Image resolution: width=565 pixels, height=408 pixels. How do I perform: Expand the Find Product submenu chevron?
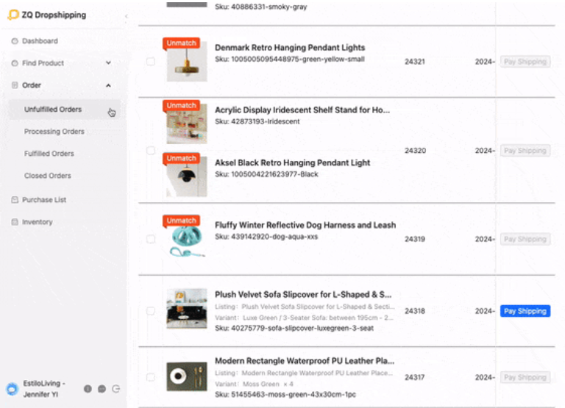pos(108,63)
